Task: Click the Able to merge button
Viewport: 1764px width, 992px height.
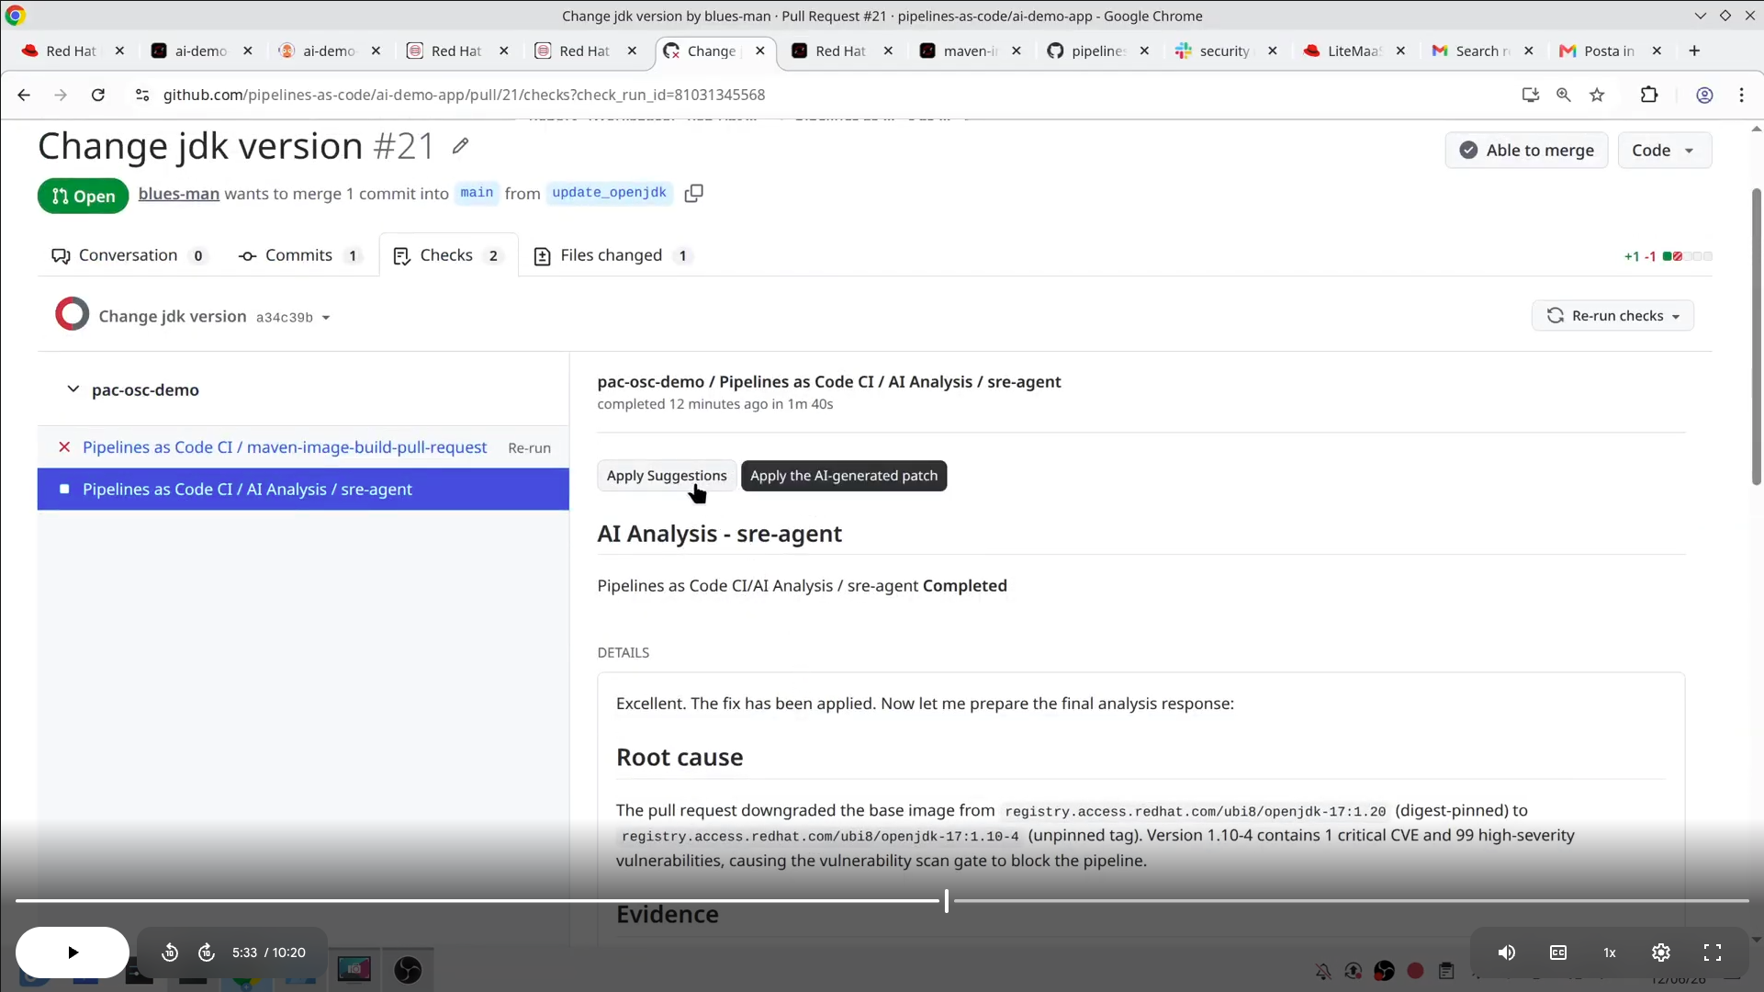Action: 1526,151
